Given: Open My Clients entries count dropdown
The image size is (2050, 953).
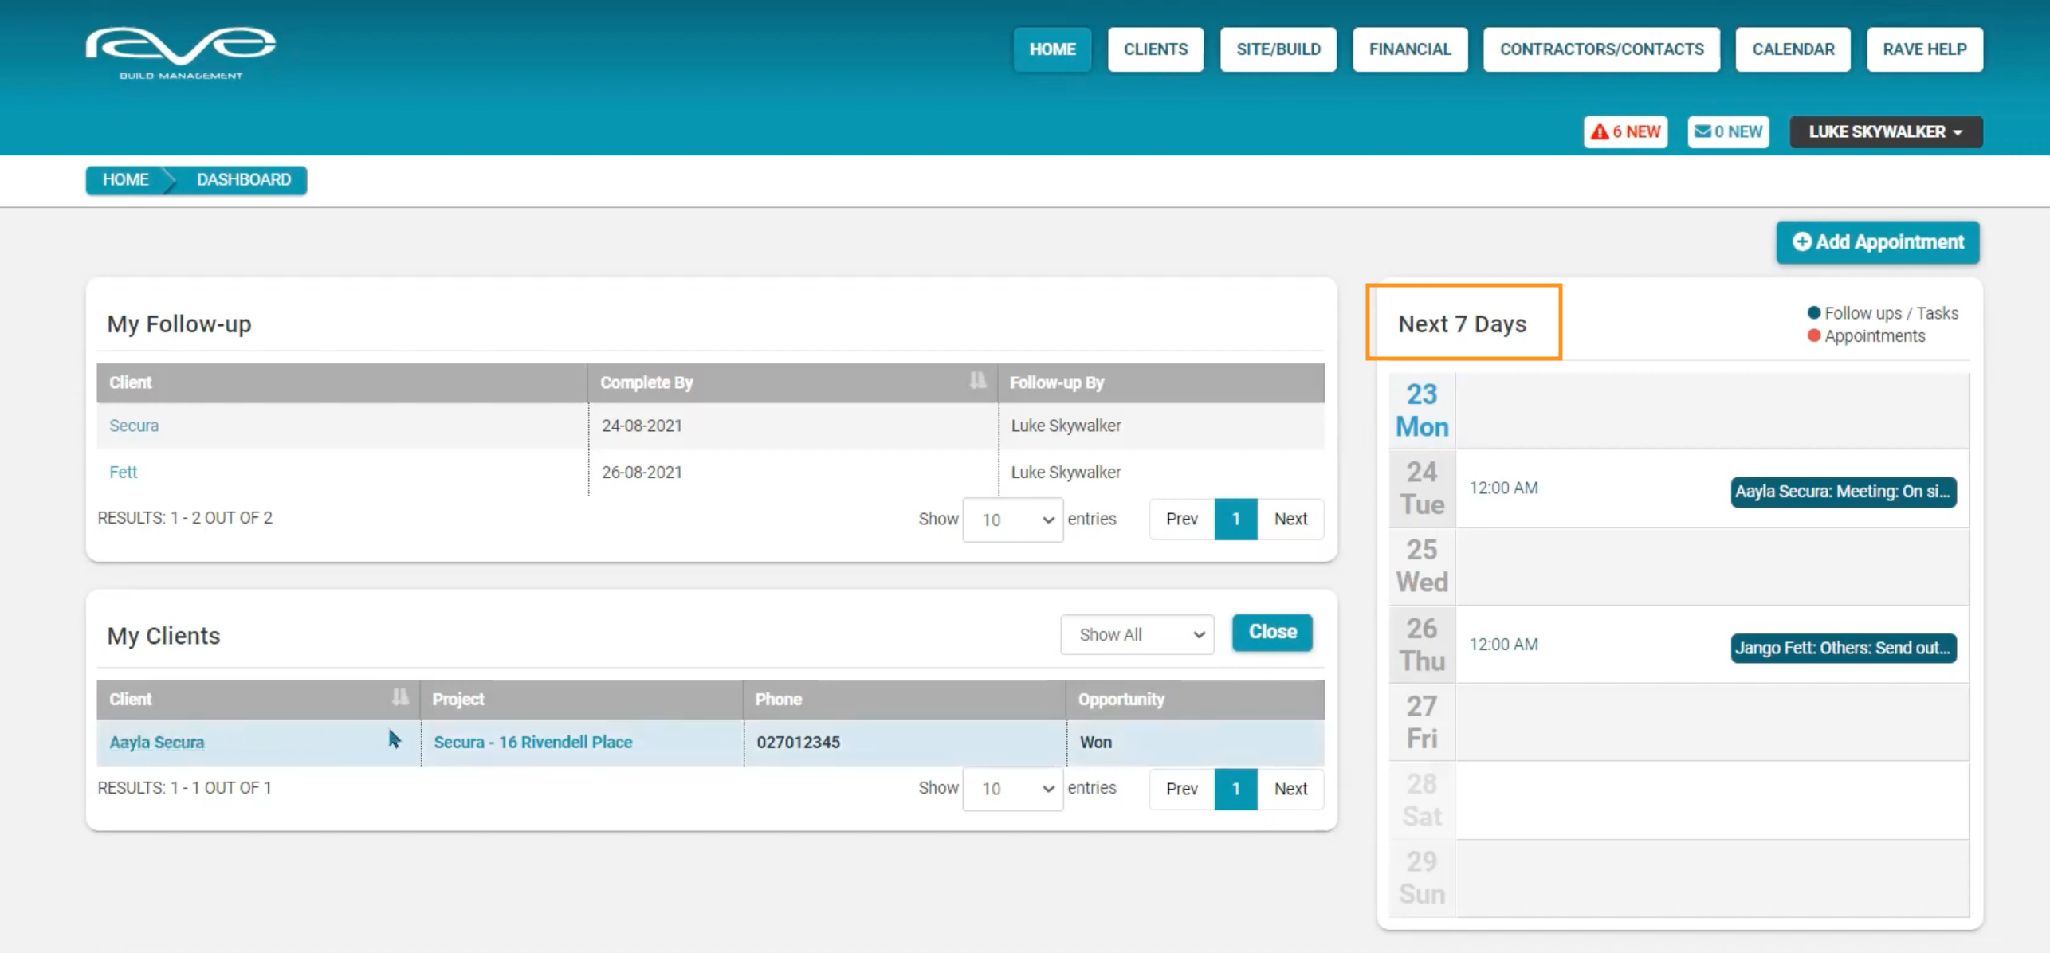Looking at the screenshot, I should click(1012, 789).
